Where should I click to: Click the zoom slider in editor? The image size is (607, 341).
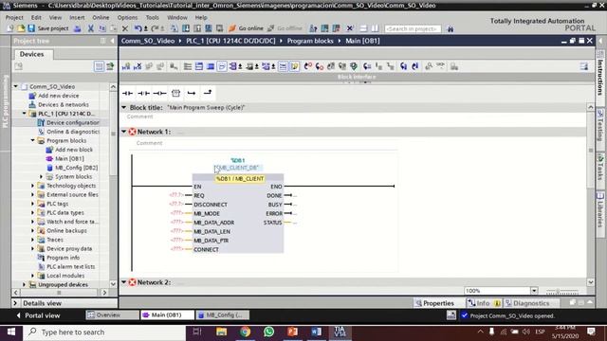pyautogui.click(x=562, y=291)
